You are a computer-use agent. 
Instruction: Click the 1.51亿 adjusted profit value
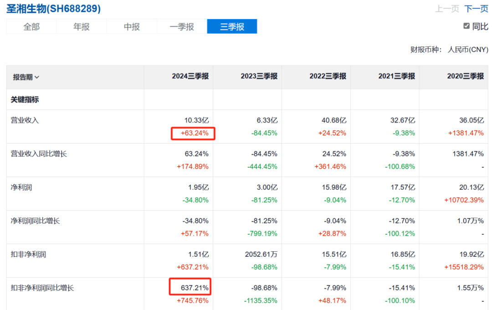[x=198, y=254]
